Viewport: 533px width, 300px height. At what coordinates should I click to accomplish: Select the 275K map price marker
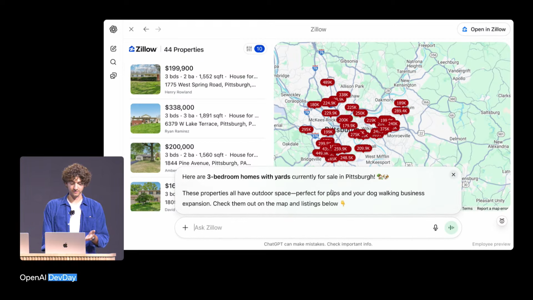(355, 135)
